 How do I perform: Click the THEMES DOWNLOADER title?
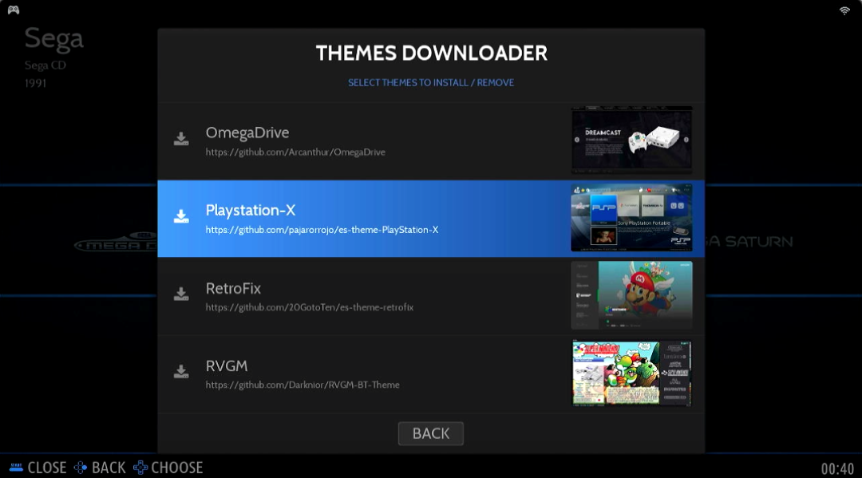pos(432,53)
